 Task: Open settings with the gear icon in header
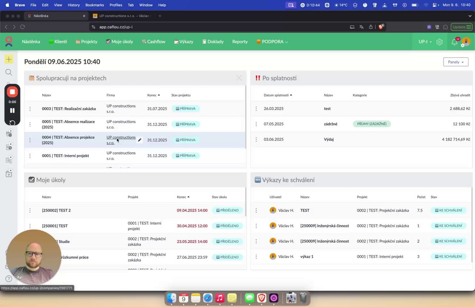coord(440,42)
